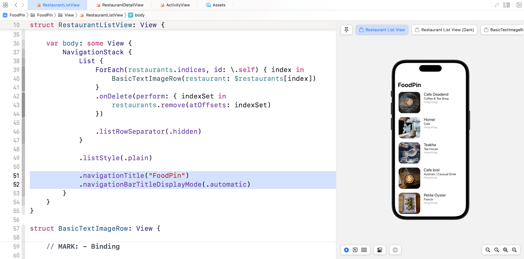Switch canvas to selectable mode
Viewport: 524px width, 259px height.
coord(355,250)
